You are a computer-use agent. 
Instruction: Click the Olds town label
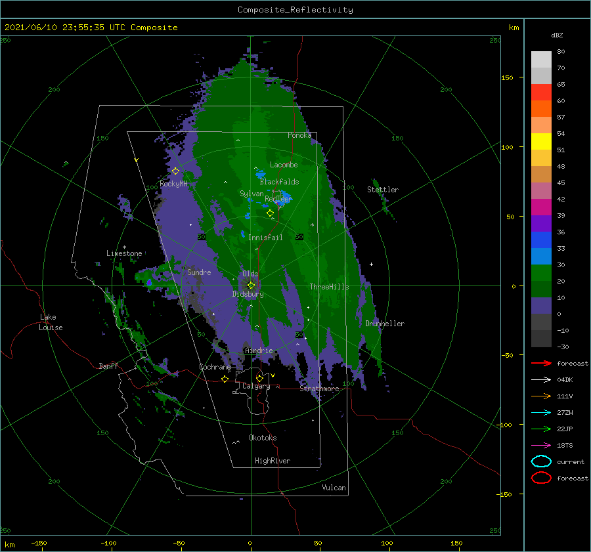(x=250, y=274)
